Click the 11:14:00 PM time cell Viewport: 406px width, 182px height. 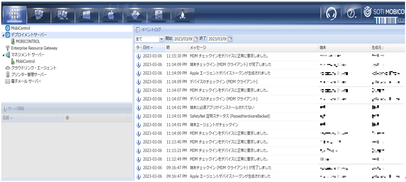pos(177,133)
